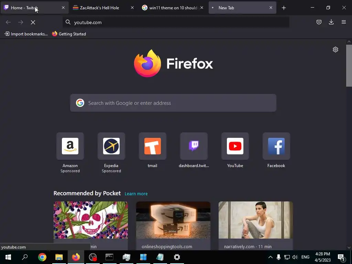Close the ZacAttack's Hell Hole tab
The image size is (352, 264).
(x=132, y=8)
